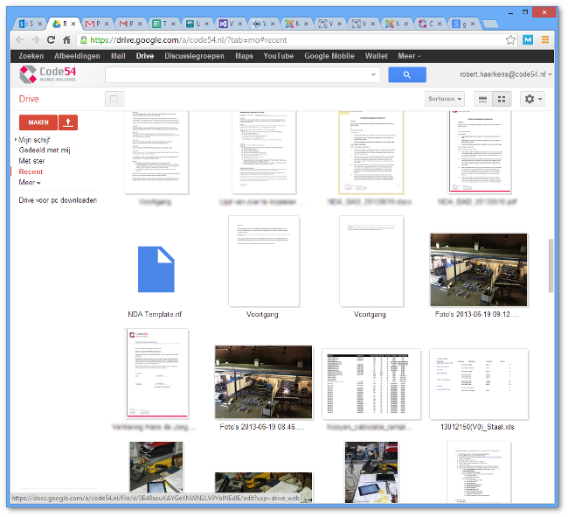Close the active Drive tab
The height and width of the screenshot is (517, 568).
[73, 24]
